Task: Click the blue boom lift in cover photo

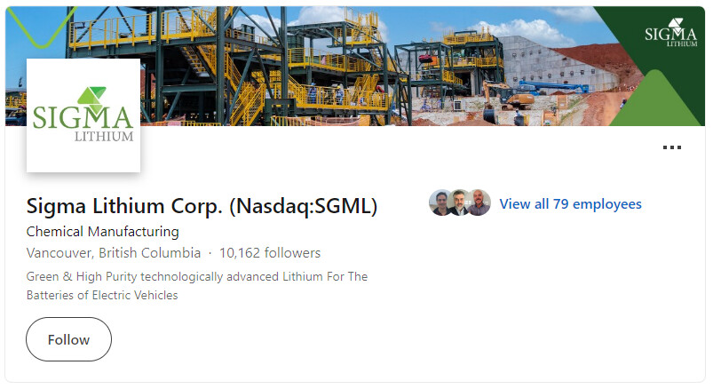Action: (x=554, y=87)
